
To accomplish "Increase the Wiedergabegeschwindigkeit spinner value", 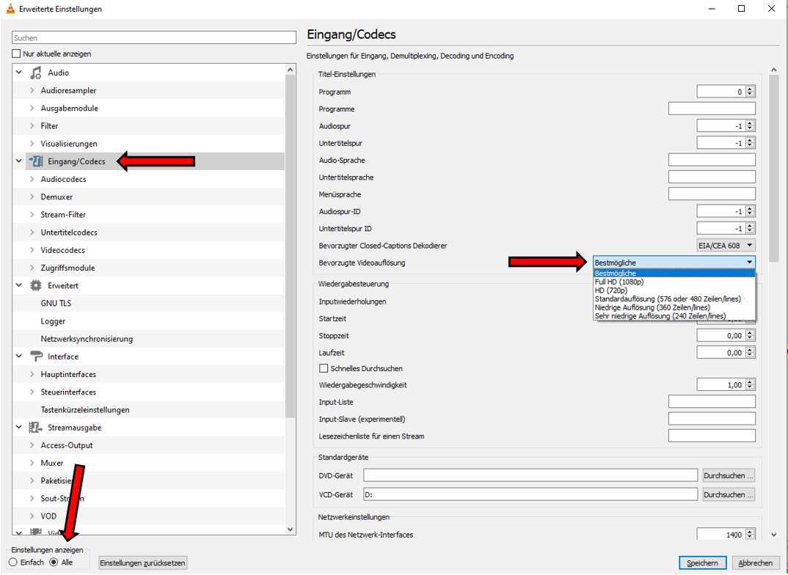I will [750, 381].
